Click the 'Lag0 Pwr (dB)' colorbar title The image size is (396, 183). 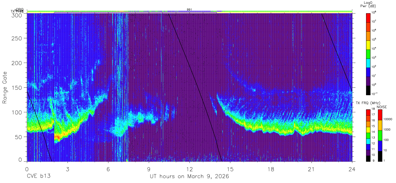[368, 5]
